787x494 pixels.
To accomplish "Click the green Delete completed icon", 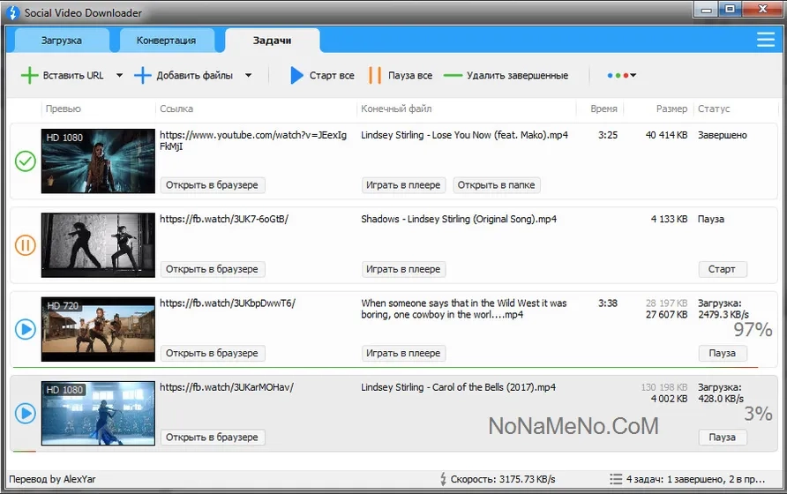I will click(x=453, y=76).
